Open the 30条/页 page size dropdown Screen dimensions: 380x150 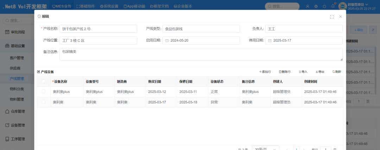[x=265, y=149]
